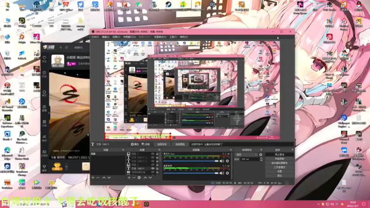Image resolution: width=370 pixels, height=208 pixels.
Task: Open 工具(T) menu in OBS
Action: 173,37
